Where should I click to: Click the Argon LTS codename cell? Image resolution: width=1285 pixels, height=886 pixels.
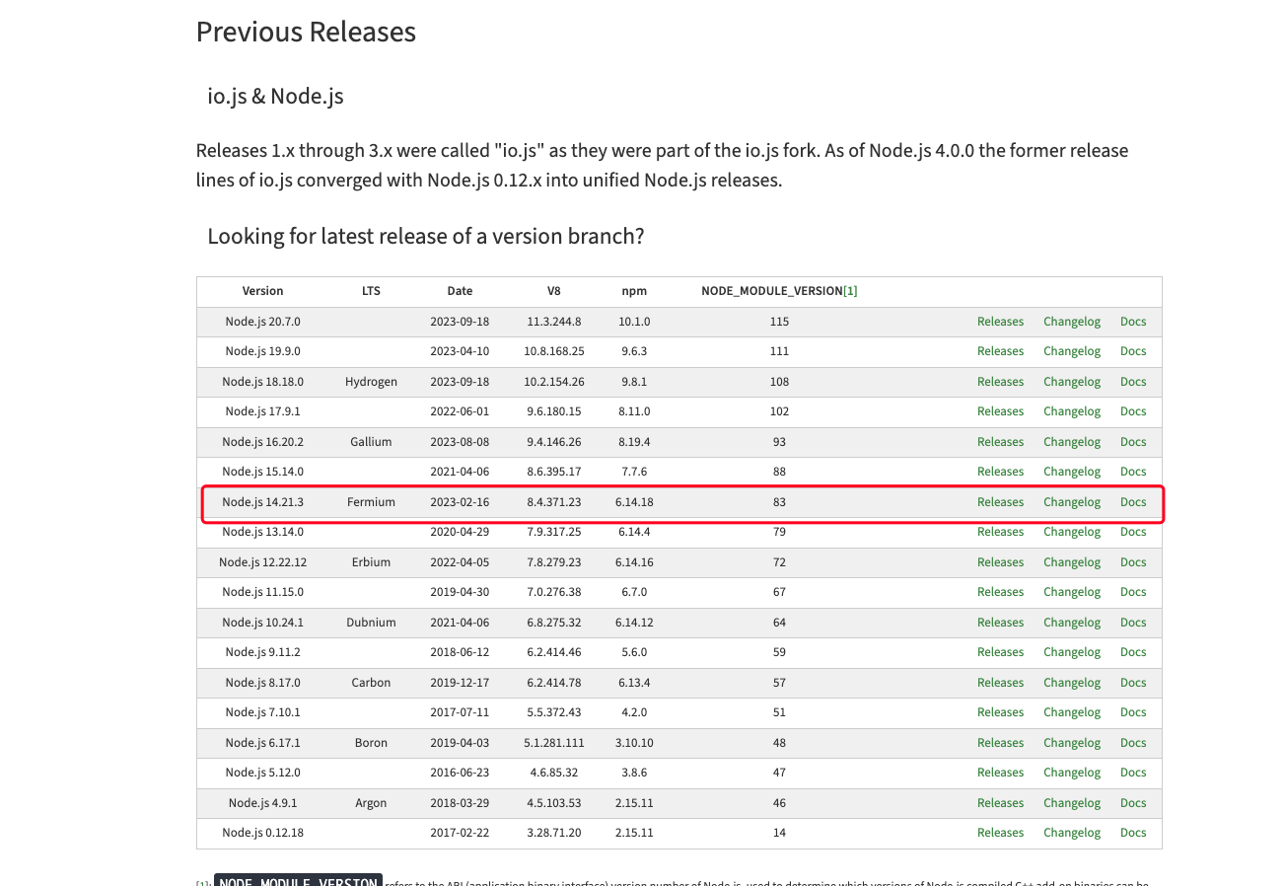(371, 803)
